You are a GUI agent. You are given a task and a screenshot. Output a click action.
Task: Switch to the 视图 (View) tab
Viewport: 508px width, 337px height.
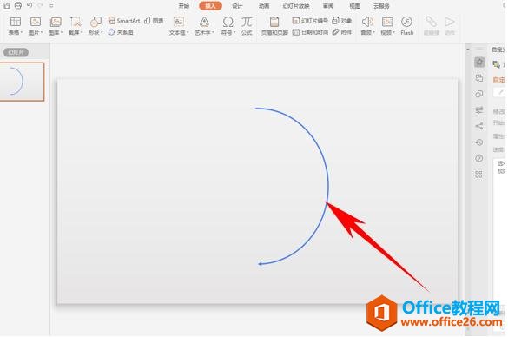[x=355, y=6]
